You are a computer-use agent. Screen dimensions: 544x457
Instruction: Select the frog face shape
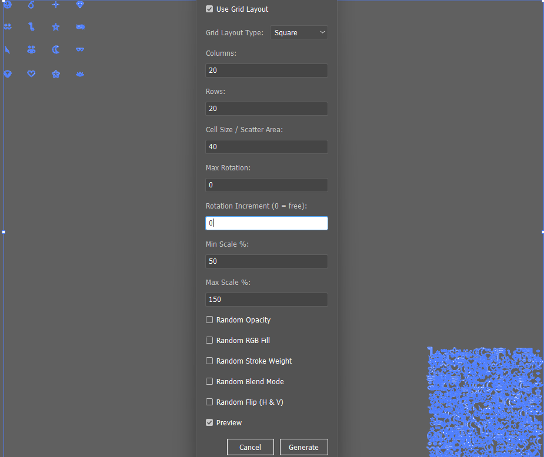(31, 49)
